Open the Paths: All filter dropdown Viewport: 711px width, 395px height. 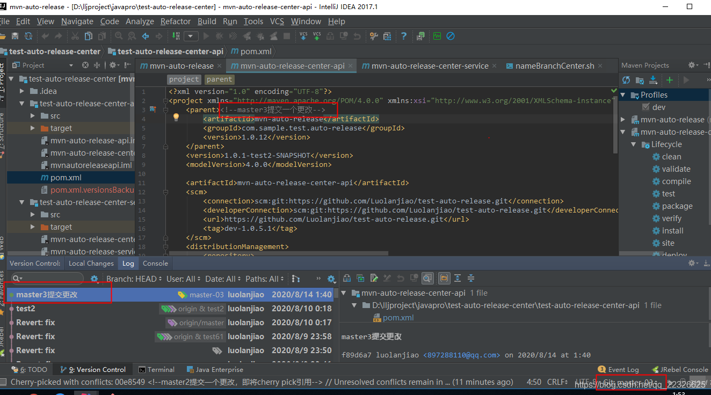(265, 279)
